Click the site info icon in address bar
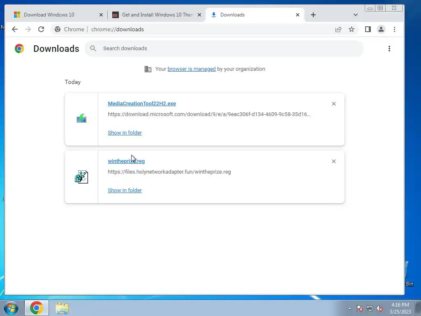The height and width of the screenshot is (316, 421). tap(58, 29)
